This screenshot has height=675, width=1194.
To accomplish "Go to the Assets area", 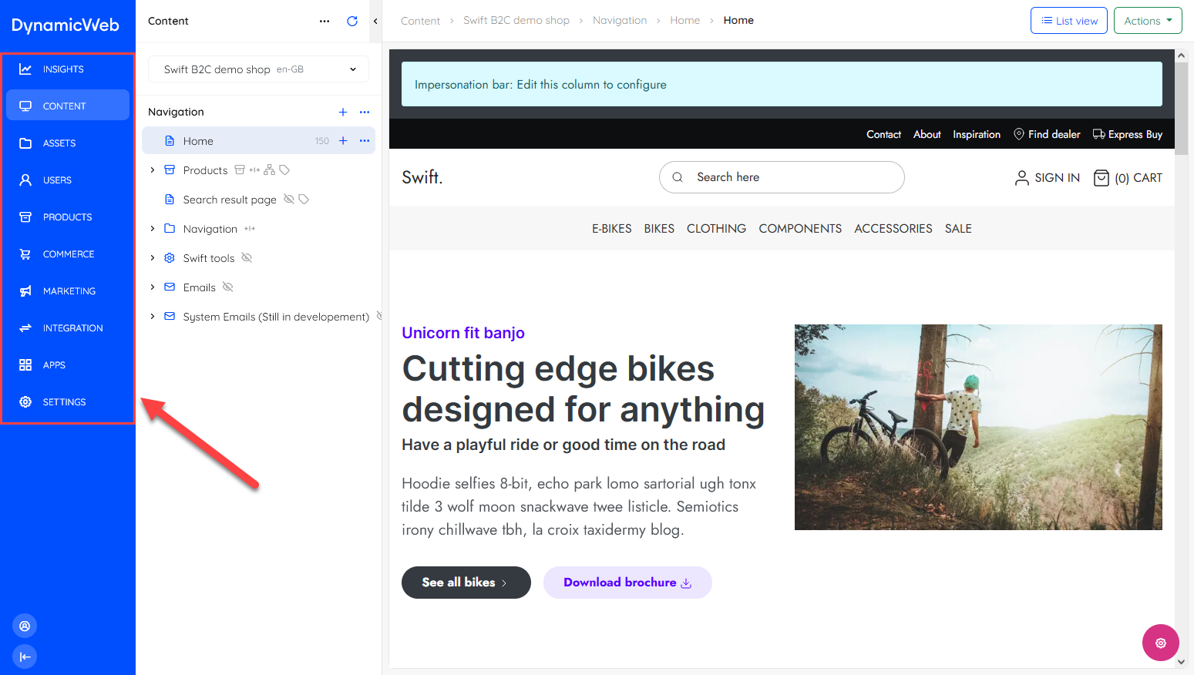I will click(68, 143).
